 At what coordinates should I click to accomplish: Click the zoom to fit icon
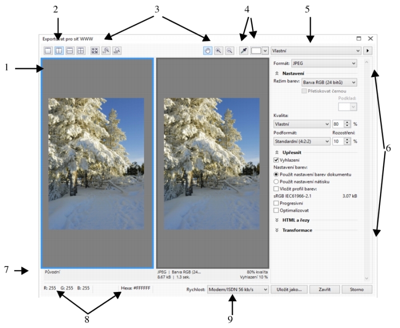[94, 50]
